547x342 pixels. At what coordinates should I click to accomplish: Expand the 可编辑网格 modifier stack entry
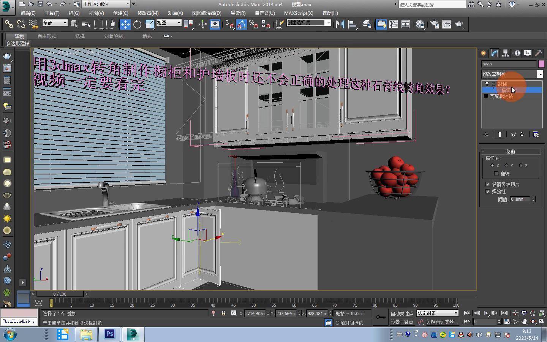(486, 96)
